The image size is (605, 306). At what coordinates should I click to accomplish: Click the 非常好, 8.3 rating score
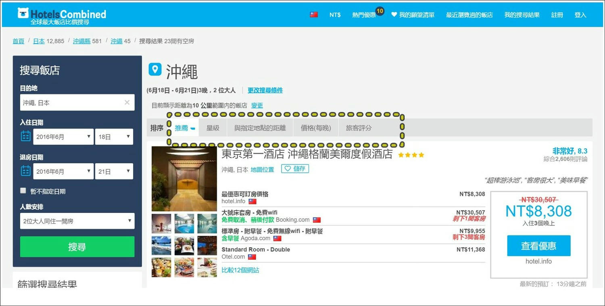coord(570,151)
